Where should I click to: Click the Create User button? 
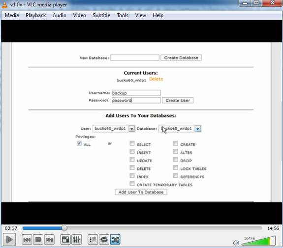[178, 100]
